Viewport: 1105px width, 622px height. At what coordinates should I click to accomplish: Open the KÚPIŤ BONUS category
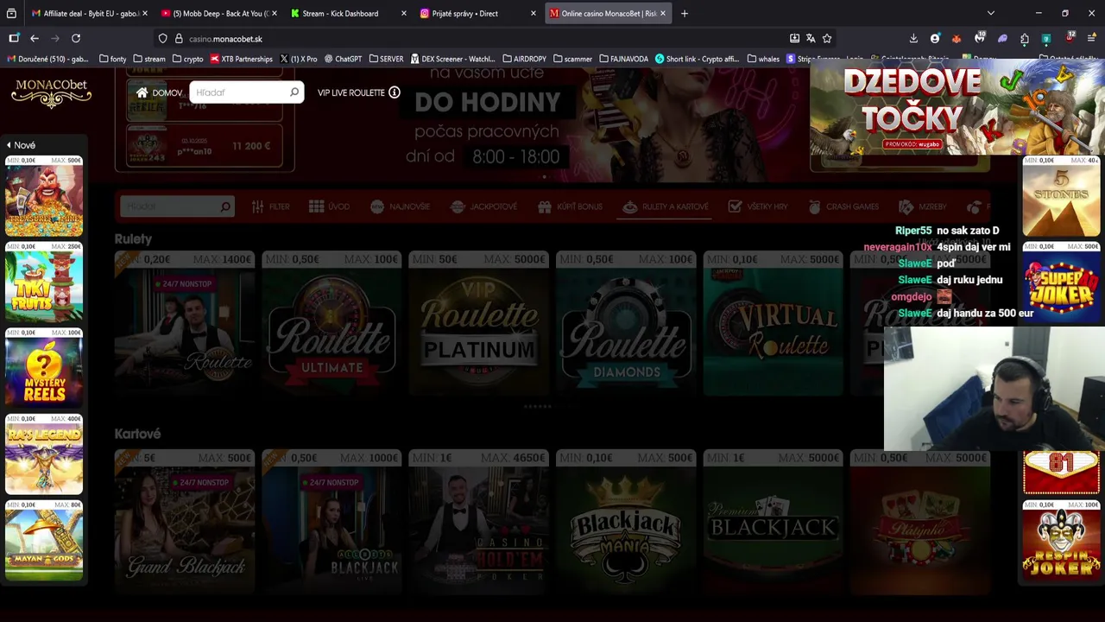point(570,206)
